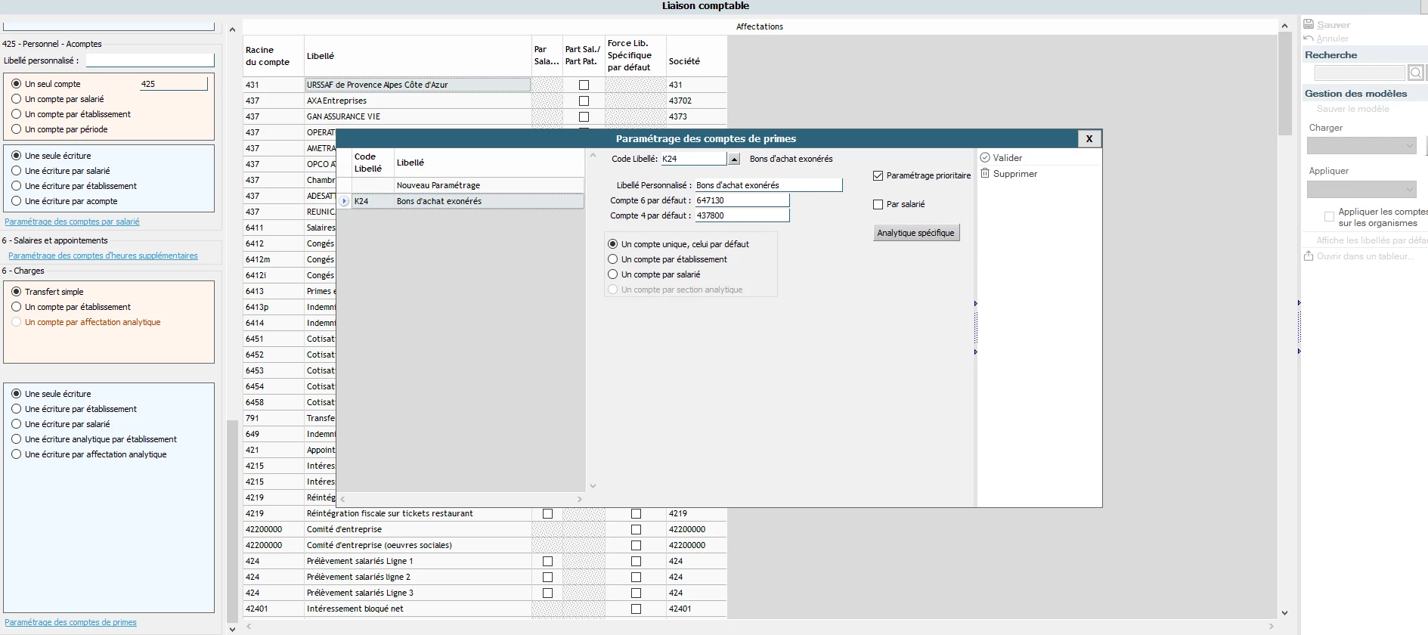Screen dimensions: 1428x635
Task: Click the Libellé Personnalisé field in the dialog
Action: click(x=768, y=185)
